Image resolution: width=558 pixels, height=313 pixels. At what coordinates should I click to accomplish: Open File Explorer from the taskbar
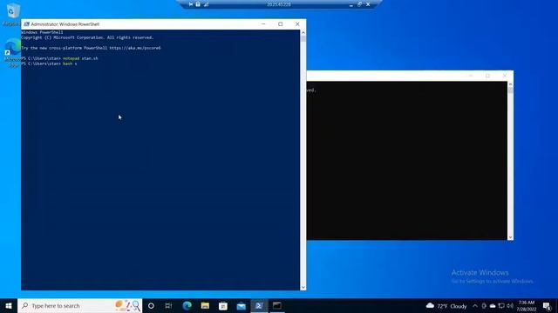pyautogui.click(x=205, y=305)
